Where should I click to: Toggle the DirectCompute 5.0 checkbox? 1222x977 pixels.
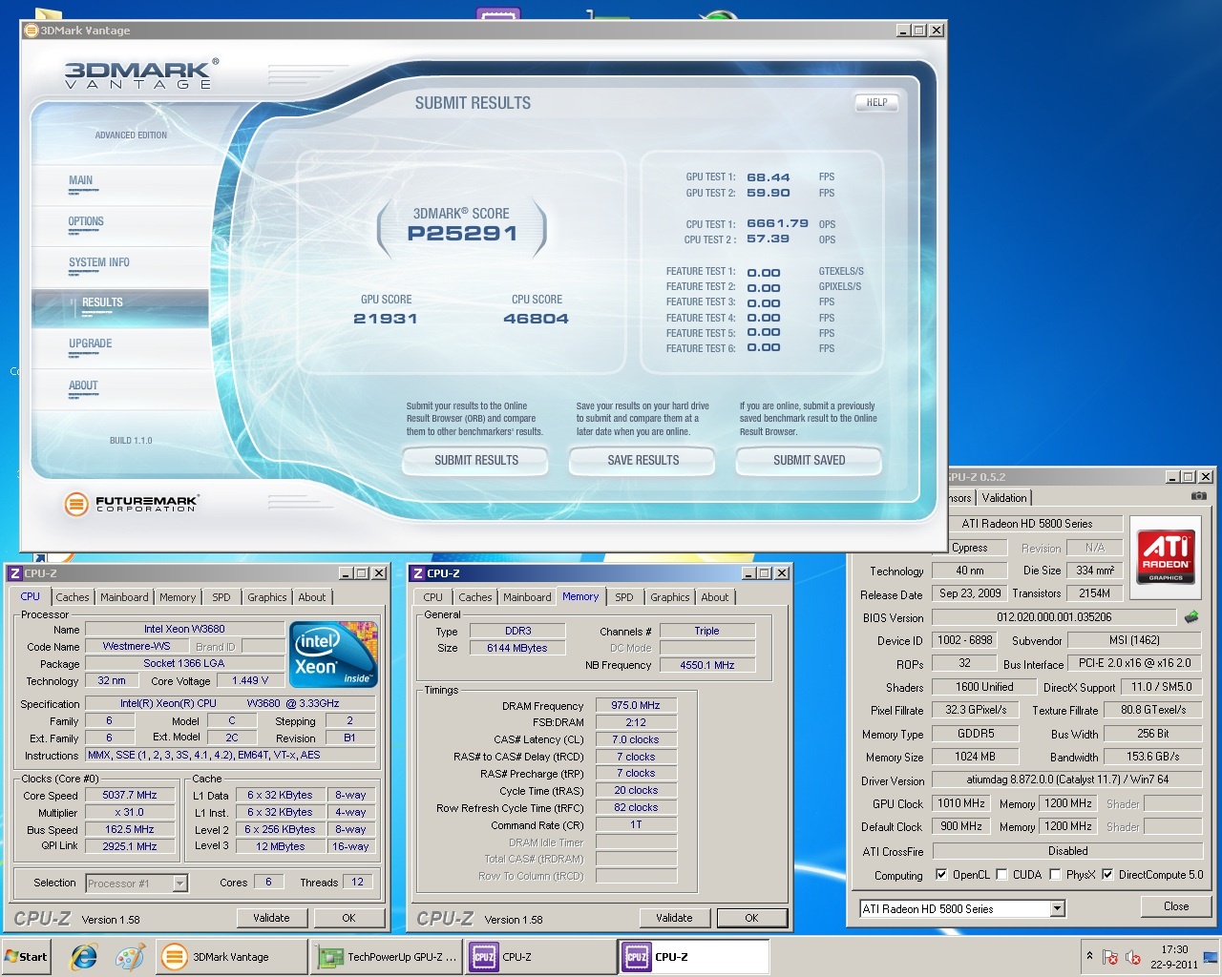click(x=1107, y=874)
